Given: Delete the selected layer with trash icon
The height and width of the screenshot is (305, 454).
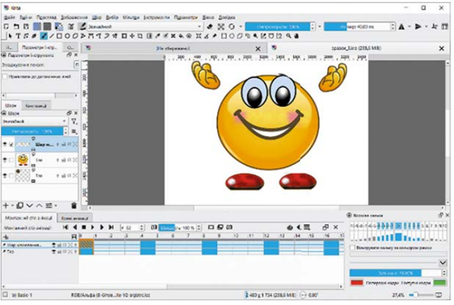Looking at the screenshot, I should tap(74, 206).
